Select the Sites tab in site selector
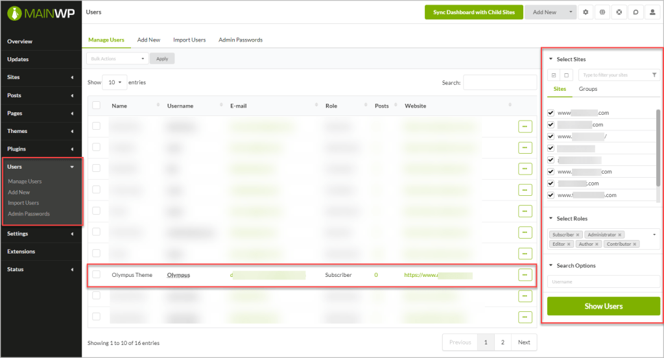 [560, 89]
